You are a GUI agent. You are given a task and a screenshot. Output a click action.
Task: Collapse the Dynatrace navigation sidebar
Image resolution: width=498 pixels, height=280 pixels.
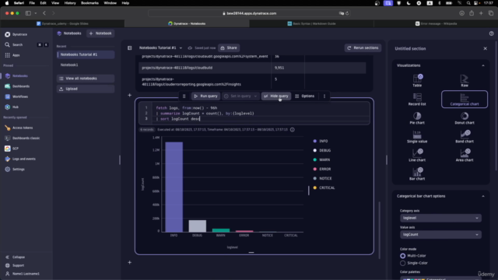point(16,257)
